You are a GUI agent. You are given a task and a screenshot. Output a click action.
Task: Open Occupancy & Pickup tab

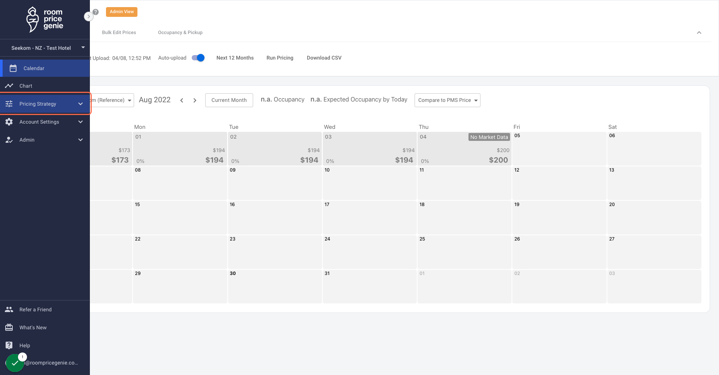[x=180, y=33]
